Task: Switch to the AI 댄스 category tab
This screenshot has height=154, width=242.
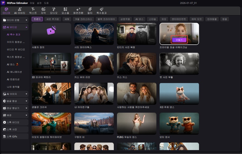Action: click(139, 19)
